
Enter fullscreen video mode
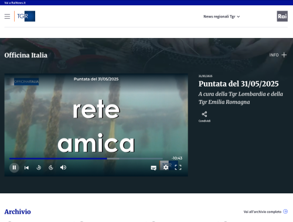pos(178,168)
